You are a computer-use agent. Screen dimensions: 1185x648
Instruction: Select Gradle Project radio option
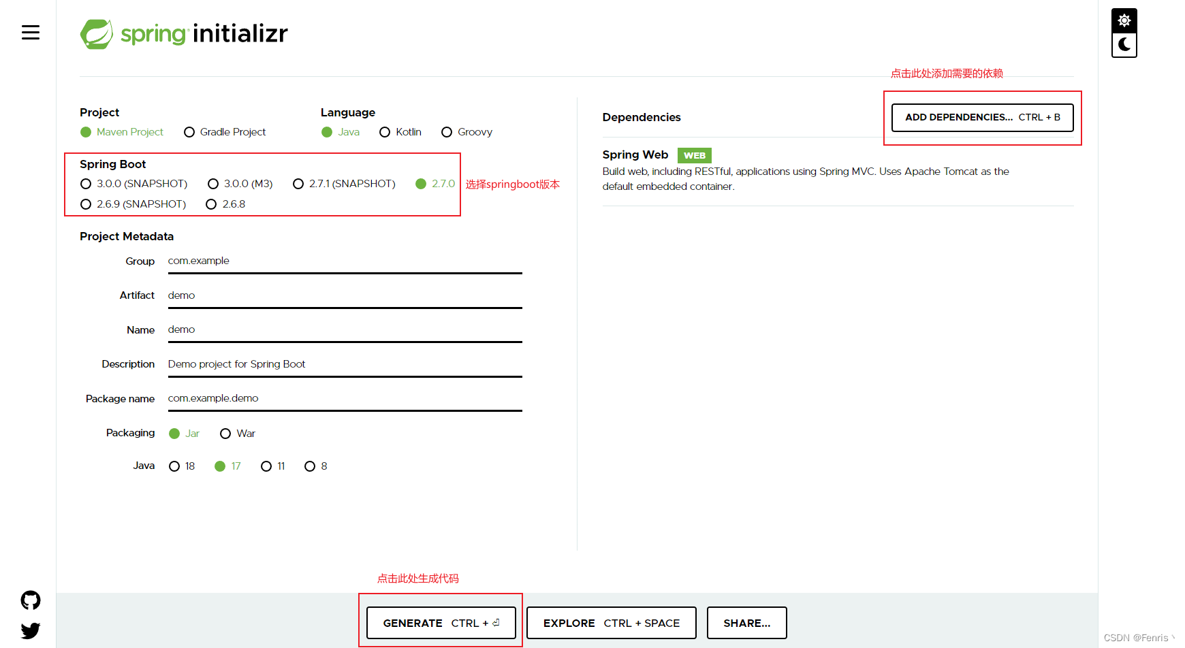pyautogui.click(x=225, y=132)
